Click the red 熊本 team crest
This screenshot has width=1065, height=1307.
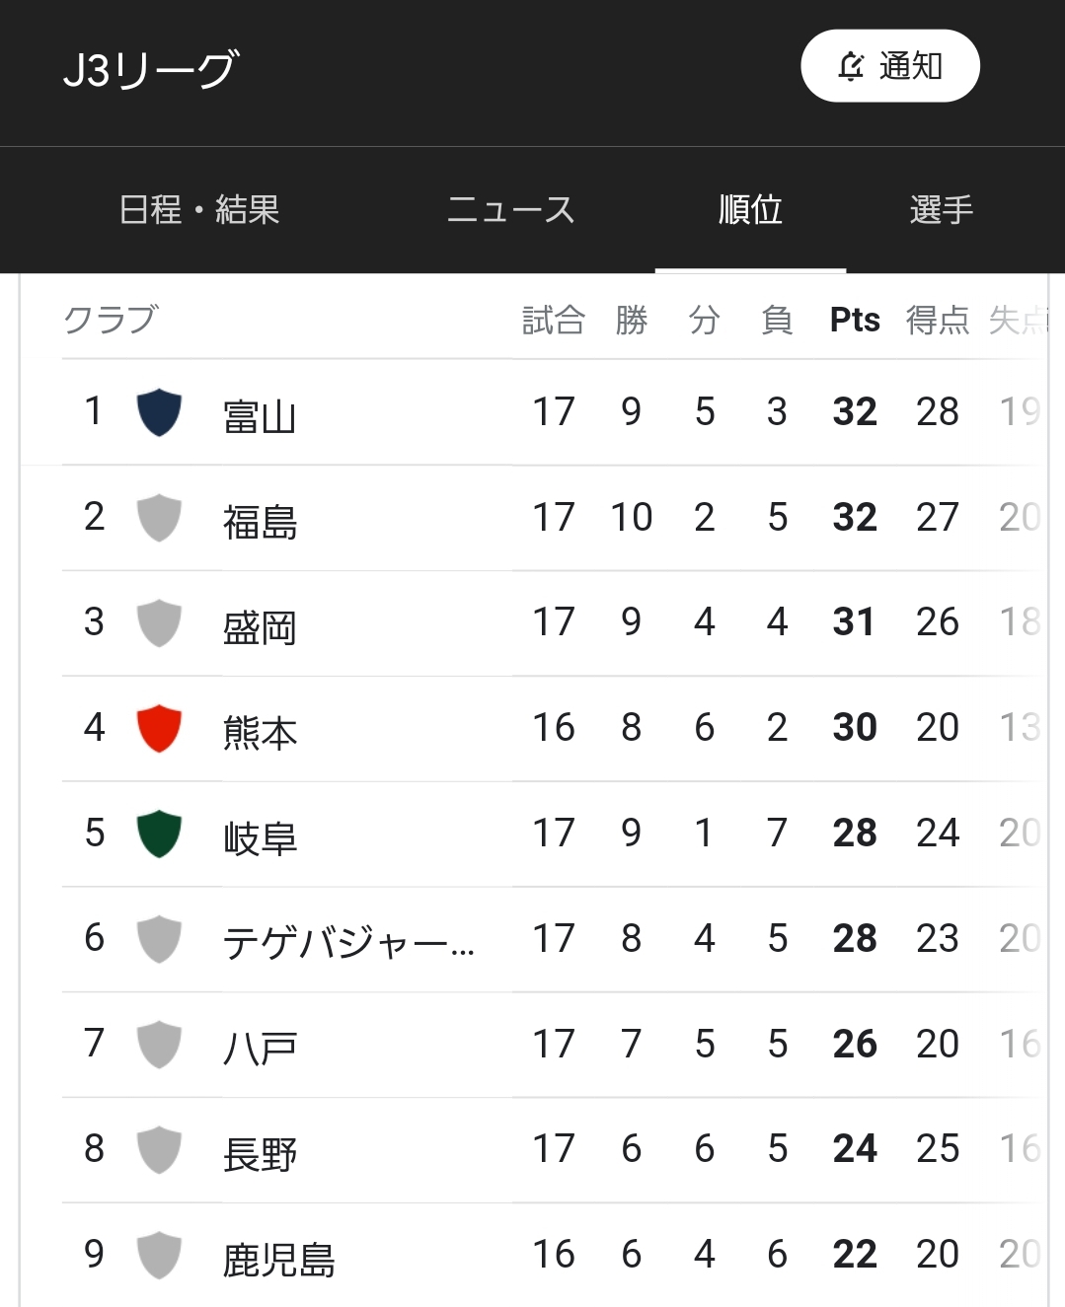coord(159,729)
